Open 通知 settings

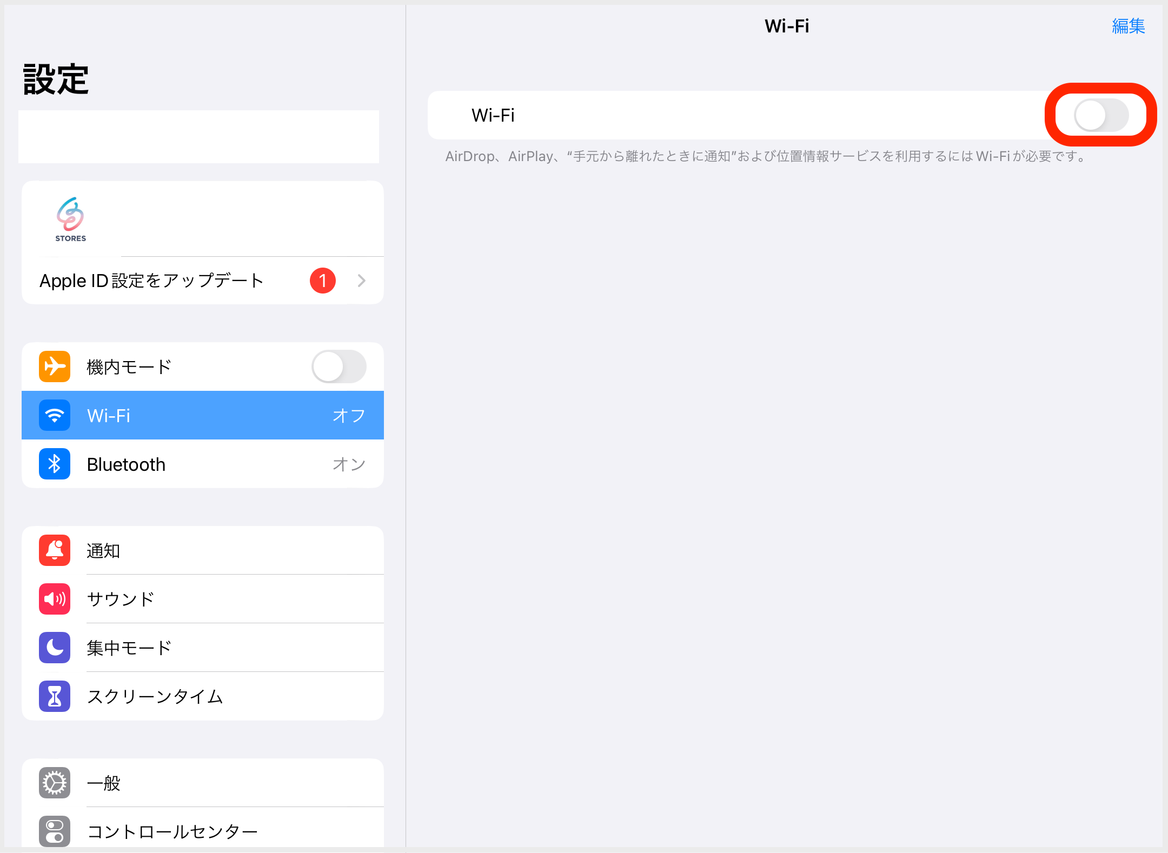point(203,550)
